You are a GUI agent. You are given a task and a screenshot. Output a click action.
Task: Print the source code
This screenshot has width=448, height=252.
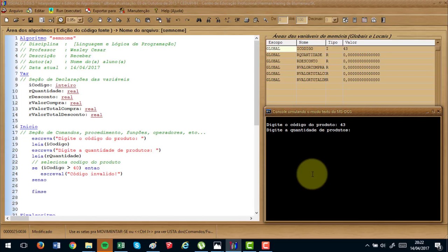[246, 20]
